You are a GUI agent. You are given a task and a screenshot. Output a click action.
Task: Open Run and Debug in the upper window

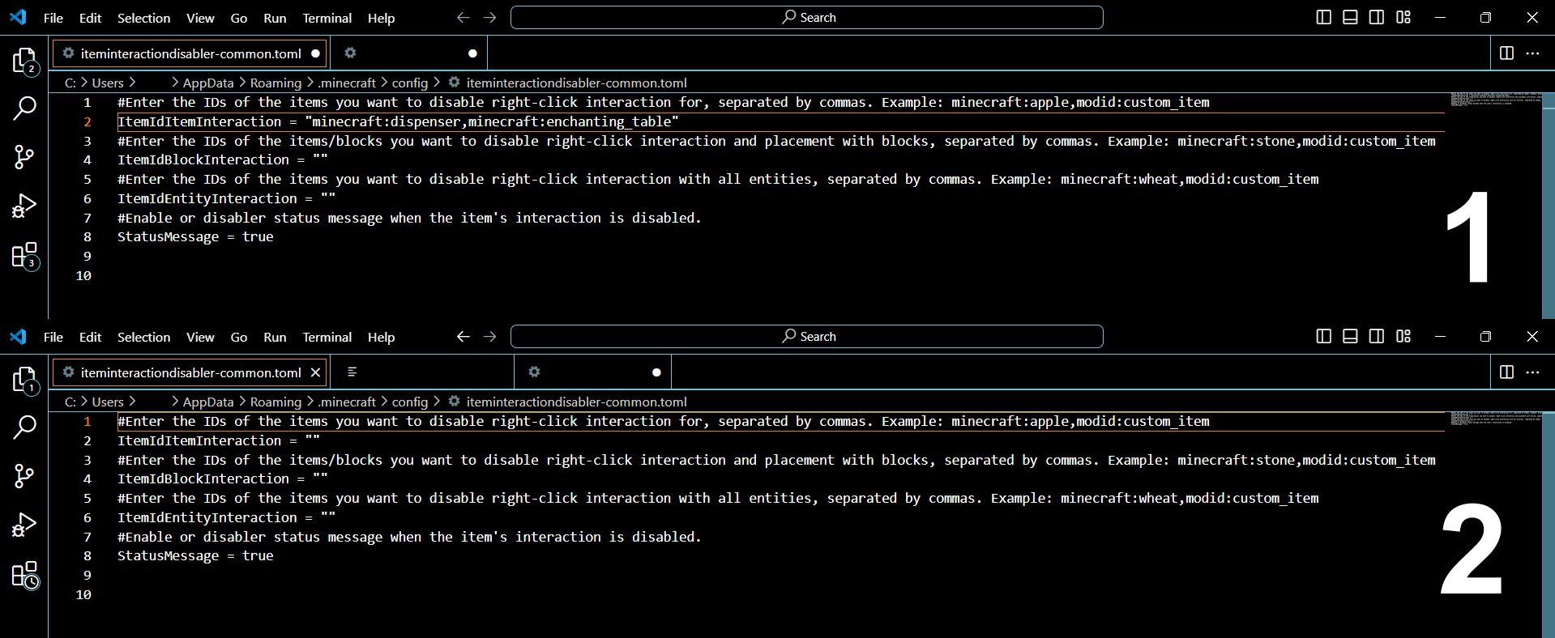coord(24,206)
